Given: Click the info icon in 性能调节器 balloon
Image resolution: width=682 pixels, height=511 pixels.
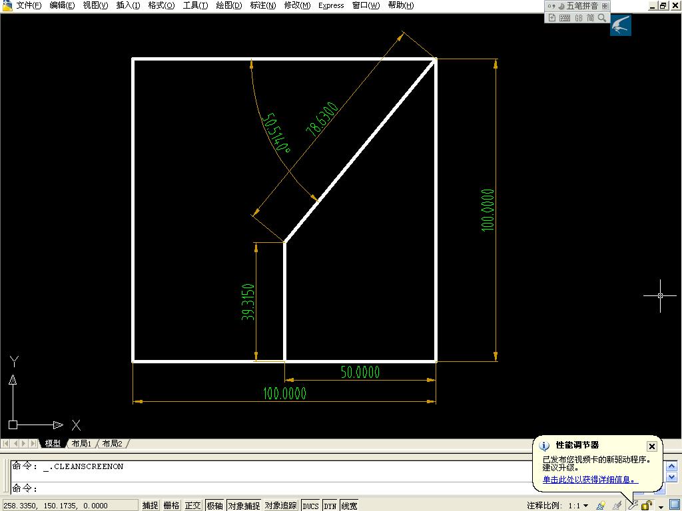Looking at the screenshot, I should 544,446.
